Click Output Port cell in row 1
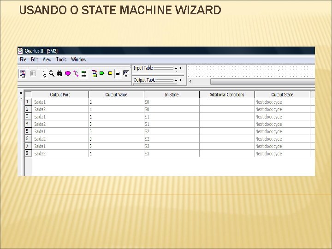The height and width of the screenshot is (249, 332). click(x=60, y=102)
